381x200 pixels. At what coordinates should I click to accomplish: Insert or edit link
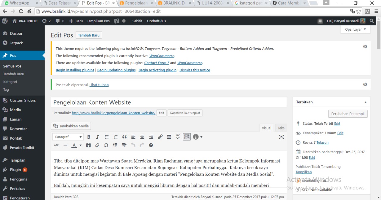click(160, 137)
